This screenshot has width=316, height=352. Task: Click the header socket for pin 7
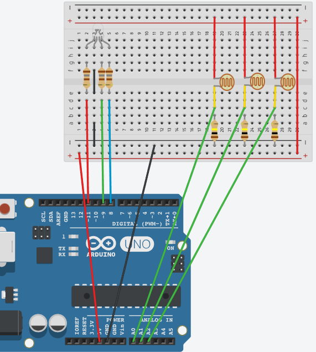click(122, 203)
